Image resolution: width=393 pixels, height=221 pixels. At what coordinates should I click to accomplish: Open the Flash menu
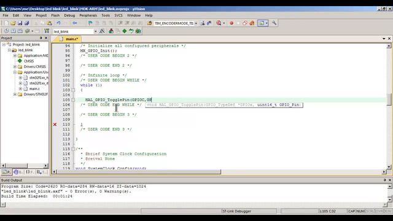click(x=55, y=15)
